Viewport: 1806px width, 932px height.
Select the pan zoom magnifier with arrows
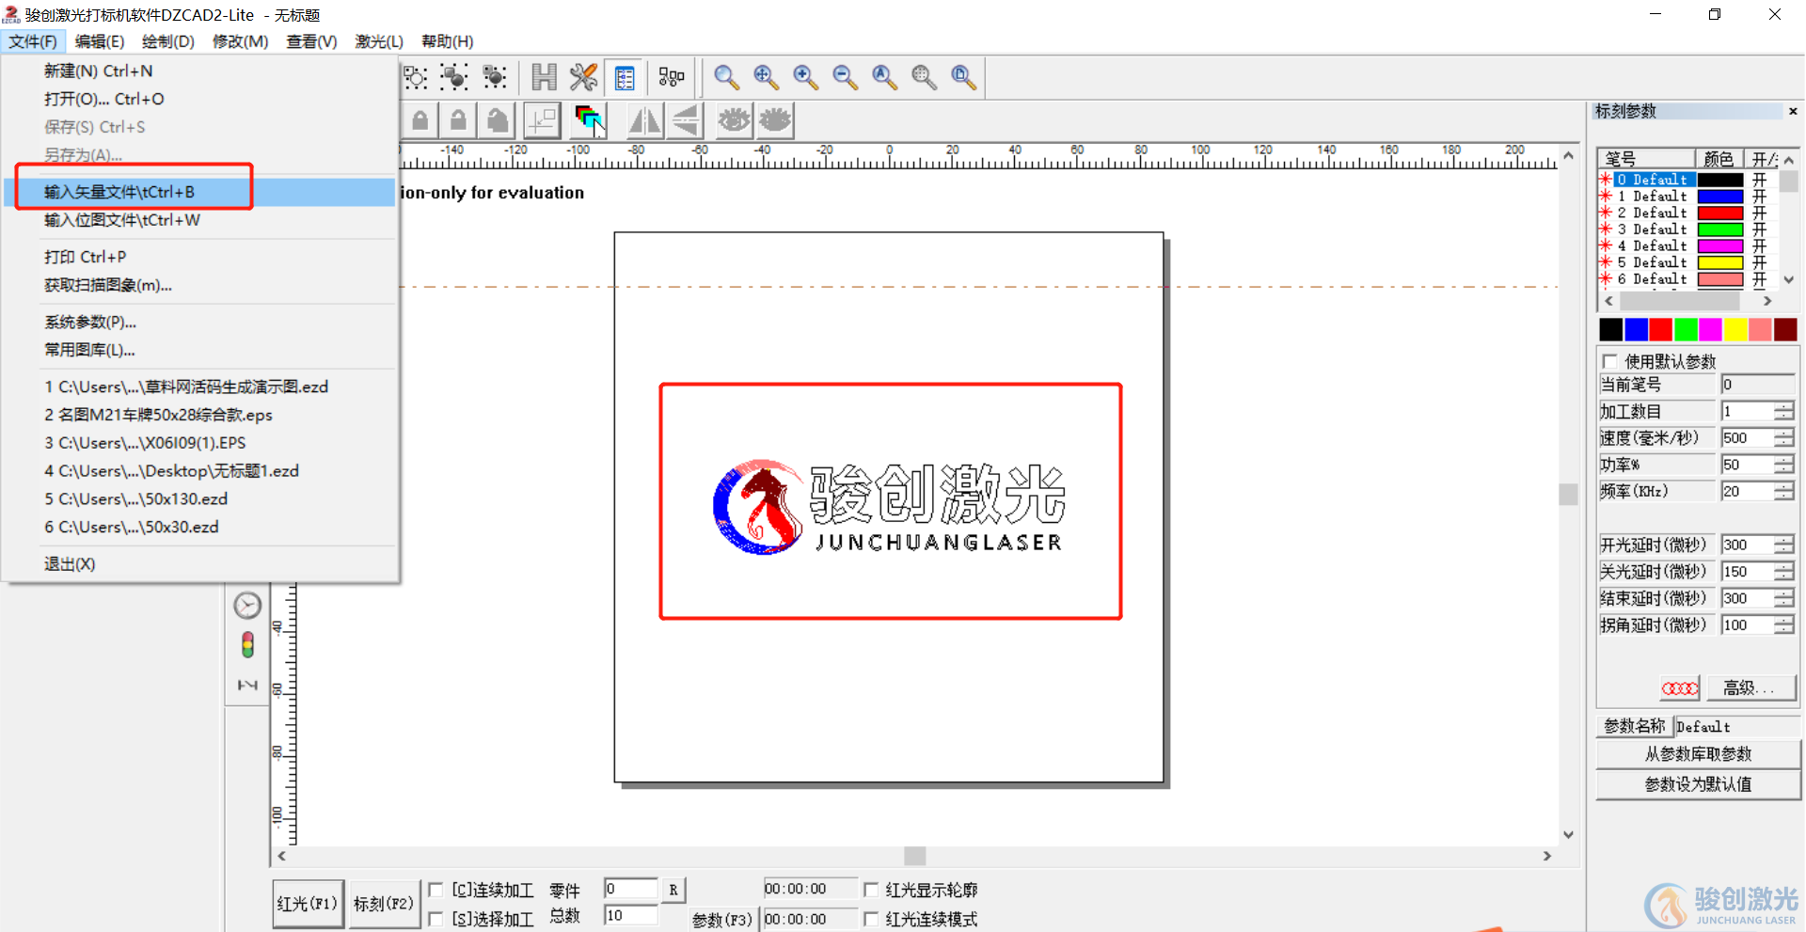(765, 77)
